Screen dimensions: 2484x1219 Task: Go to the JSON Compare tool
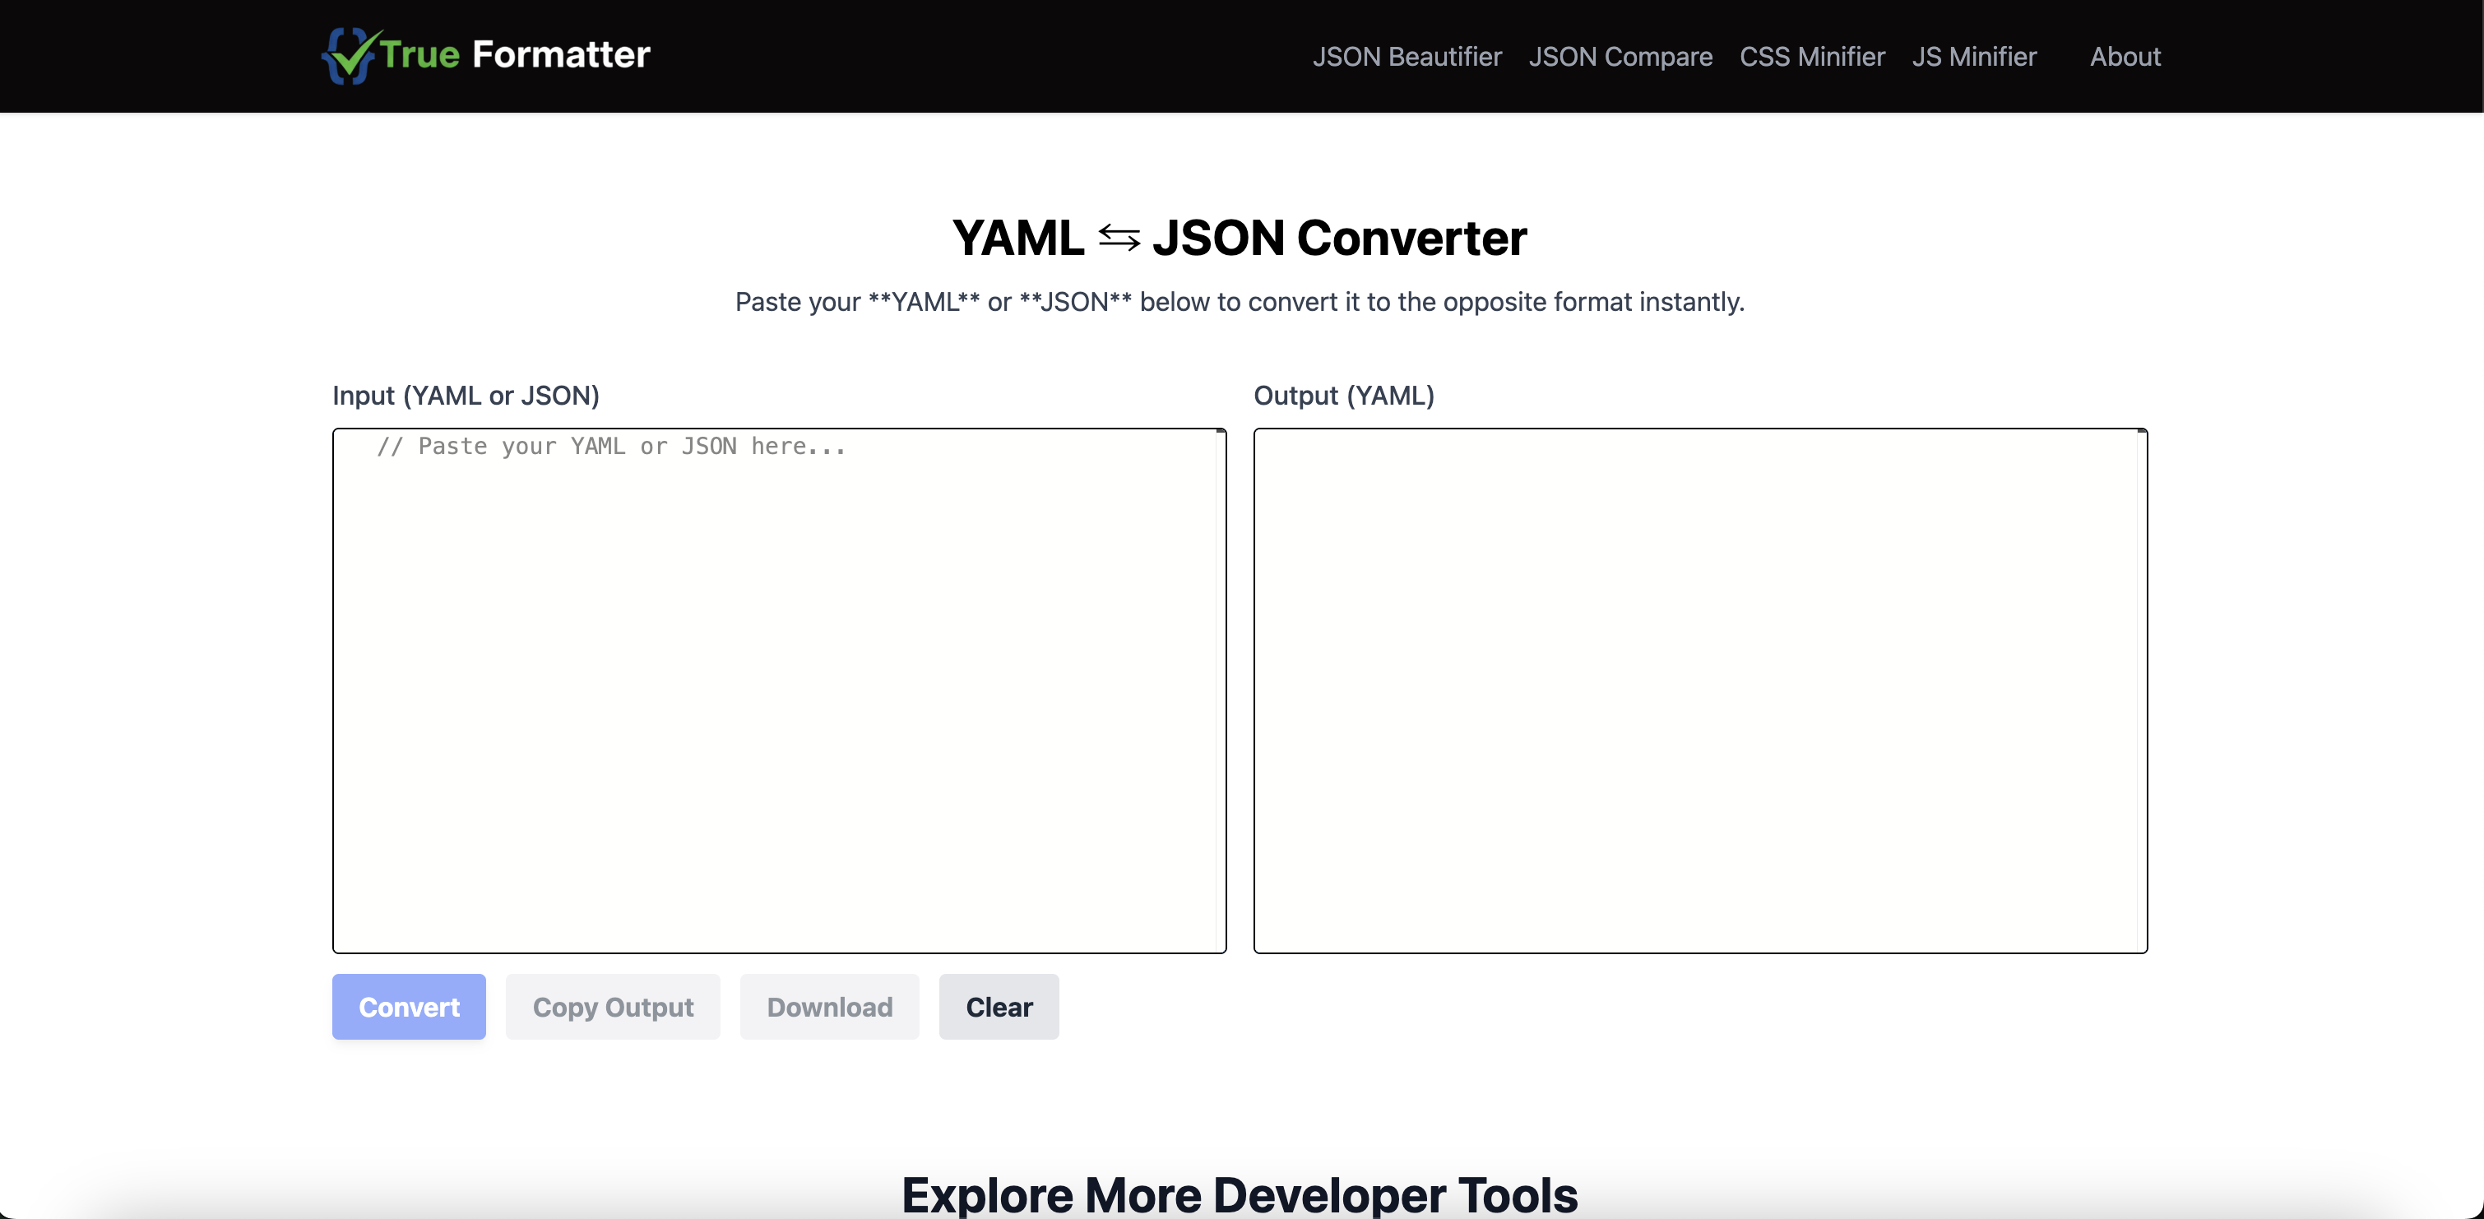point(1620,57)
